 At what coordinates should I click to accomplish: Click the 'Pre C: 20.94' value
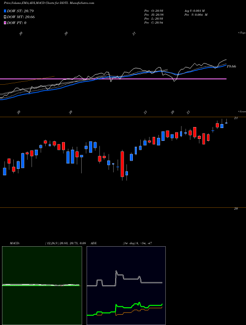point(154,23)
